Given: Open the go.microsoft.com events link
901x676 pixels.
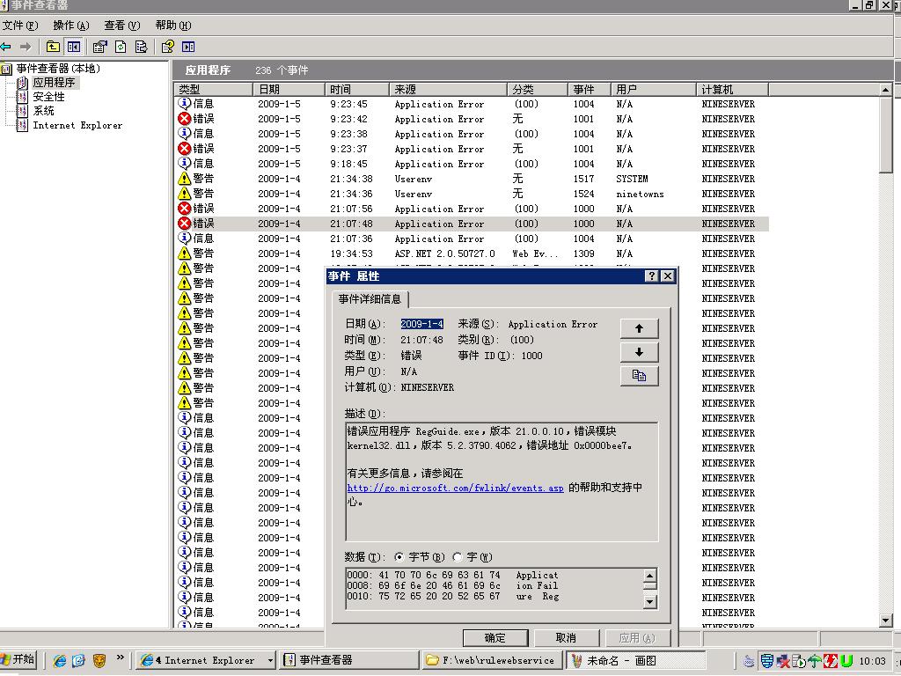Looking at the screenshot, I should [x=455, y=488].
